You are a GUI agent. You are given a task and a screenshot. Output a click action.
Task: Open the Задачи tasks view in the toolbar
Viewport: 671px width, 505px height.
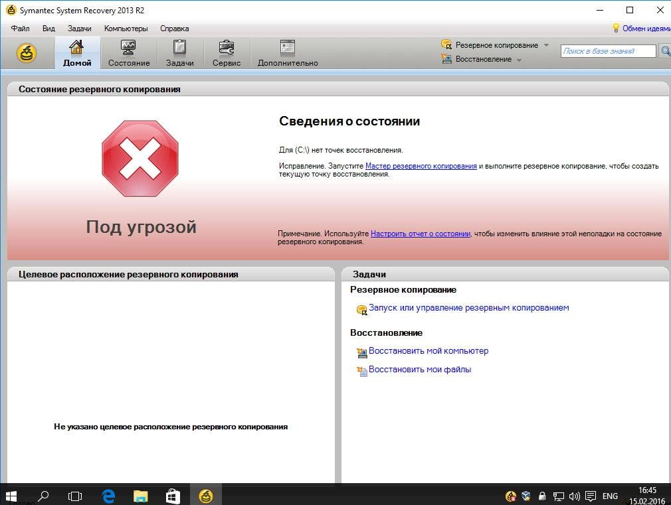click(180, 52)
